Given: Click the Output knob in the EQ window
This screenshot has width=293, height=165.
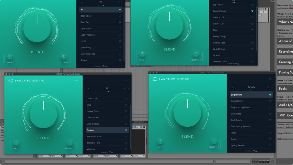Looking at the screenshot, I should click(x=63, y=57).
